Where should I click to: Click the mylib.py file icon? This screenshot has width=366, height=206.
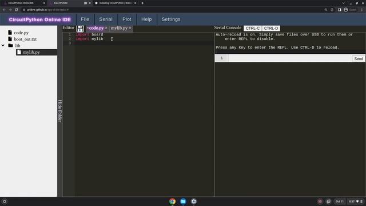pyautogui.click(x=19, y=52)
